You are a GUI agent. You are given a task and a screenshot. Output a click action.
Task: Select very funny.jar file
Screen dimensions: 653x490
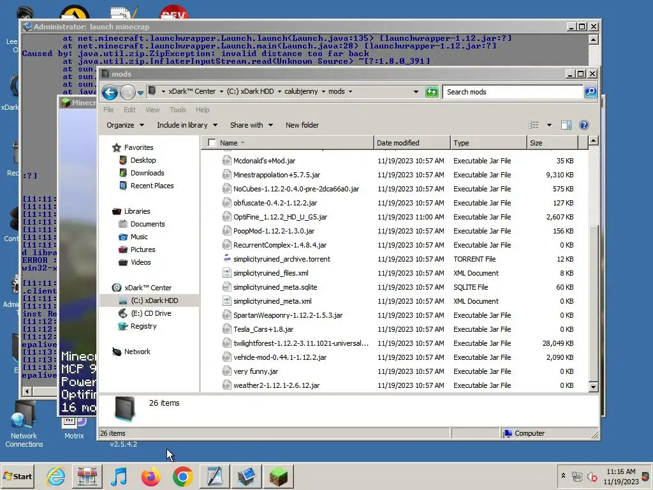click(256, 371)
